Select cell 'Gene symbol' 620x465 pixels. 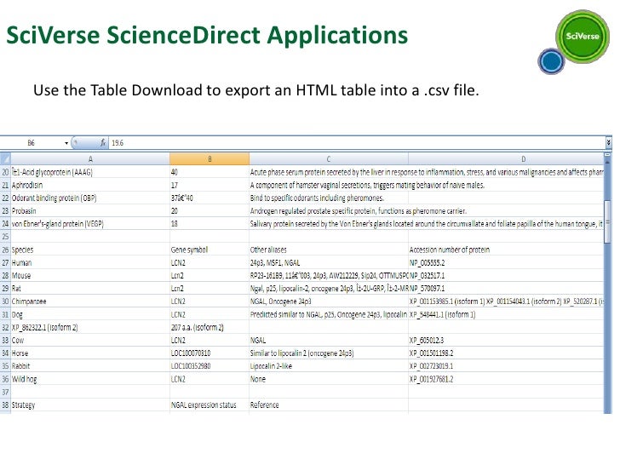point(210,250)
